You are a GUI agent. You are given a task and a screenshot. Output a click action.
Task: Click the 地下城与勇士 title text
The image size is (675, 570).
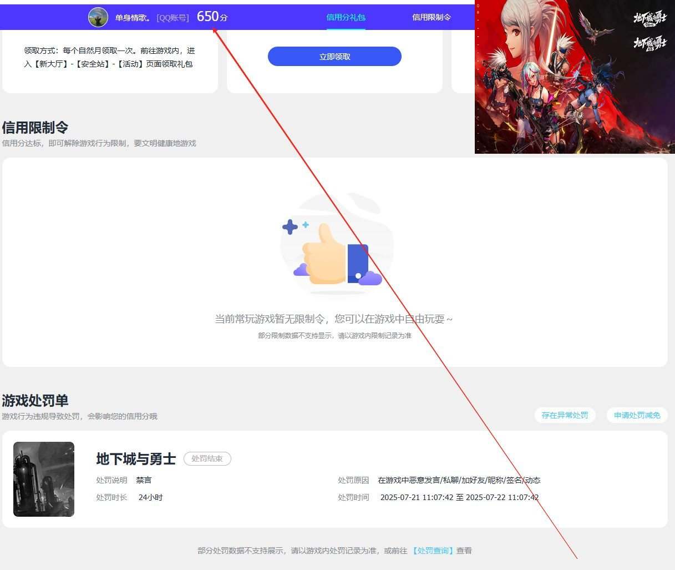136,459
